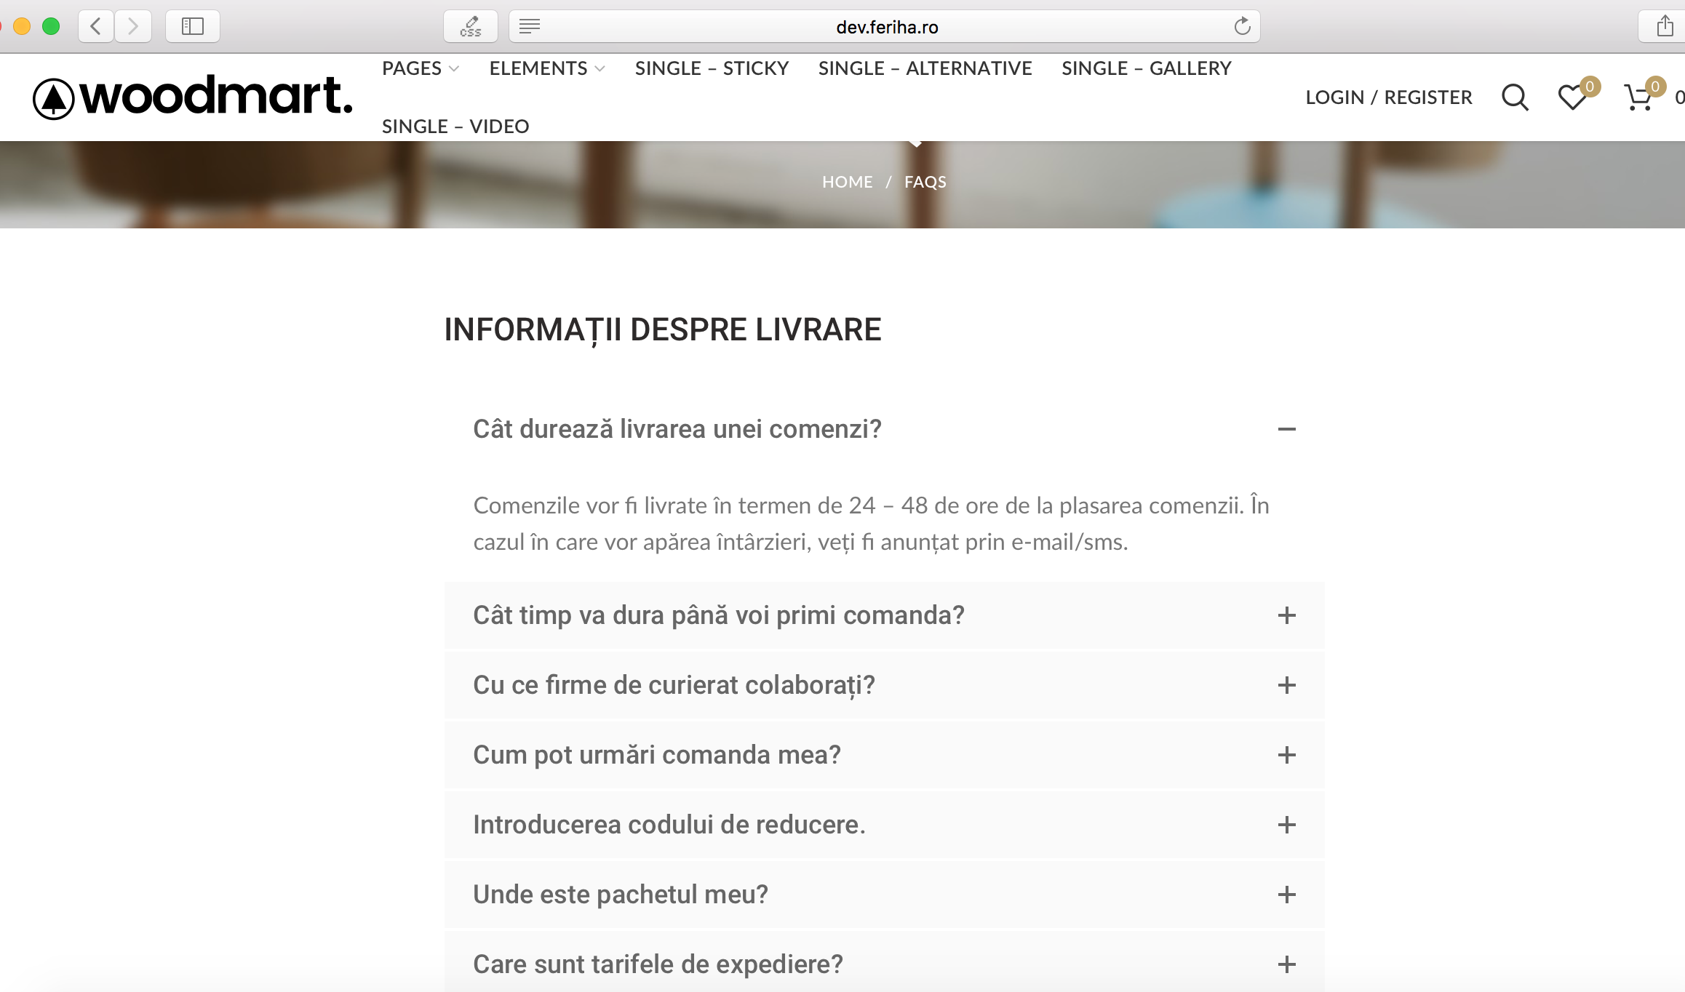This screenshot has width=1685, height=992.
Task: Open the wishlist heart icon
Action: (x=1572, y=97)
